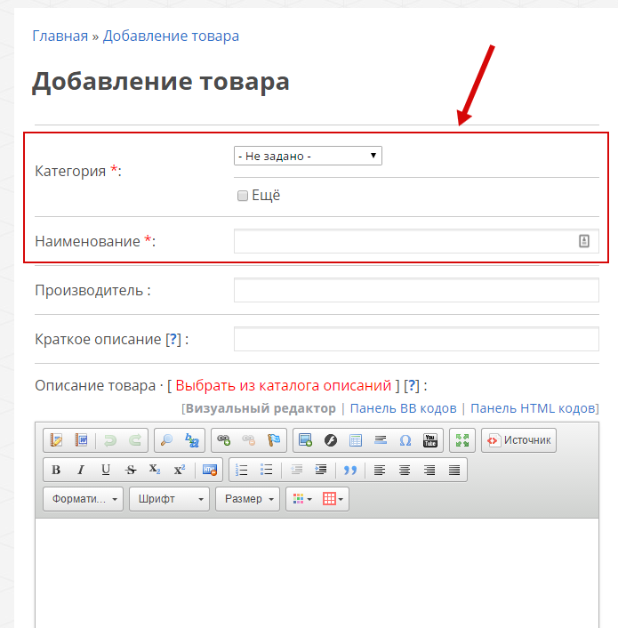Click into the 'Производитель' text field
The image size is (618, 628).
tap(416, 290)
